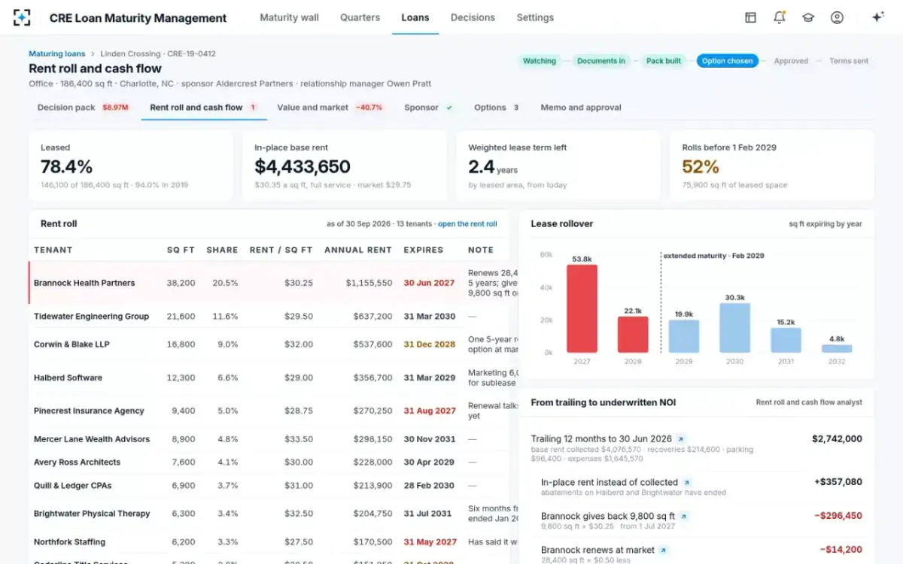Click the 2027 red rollover bar

tap(582, 308)
